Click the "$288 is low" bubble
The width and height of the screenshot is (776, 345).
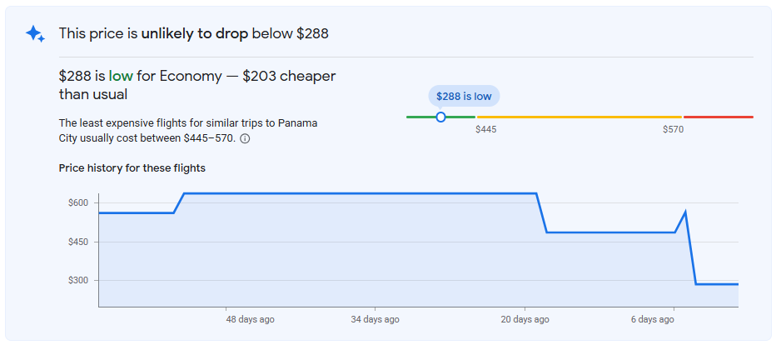click(x=464, y=97)
